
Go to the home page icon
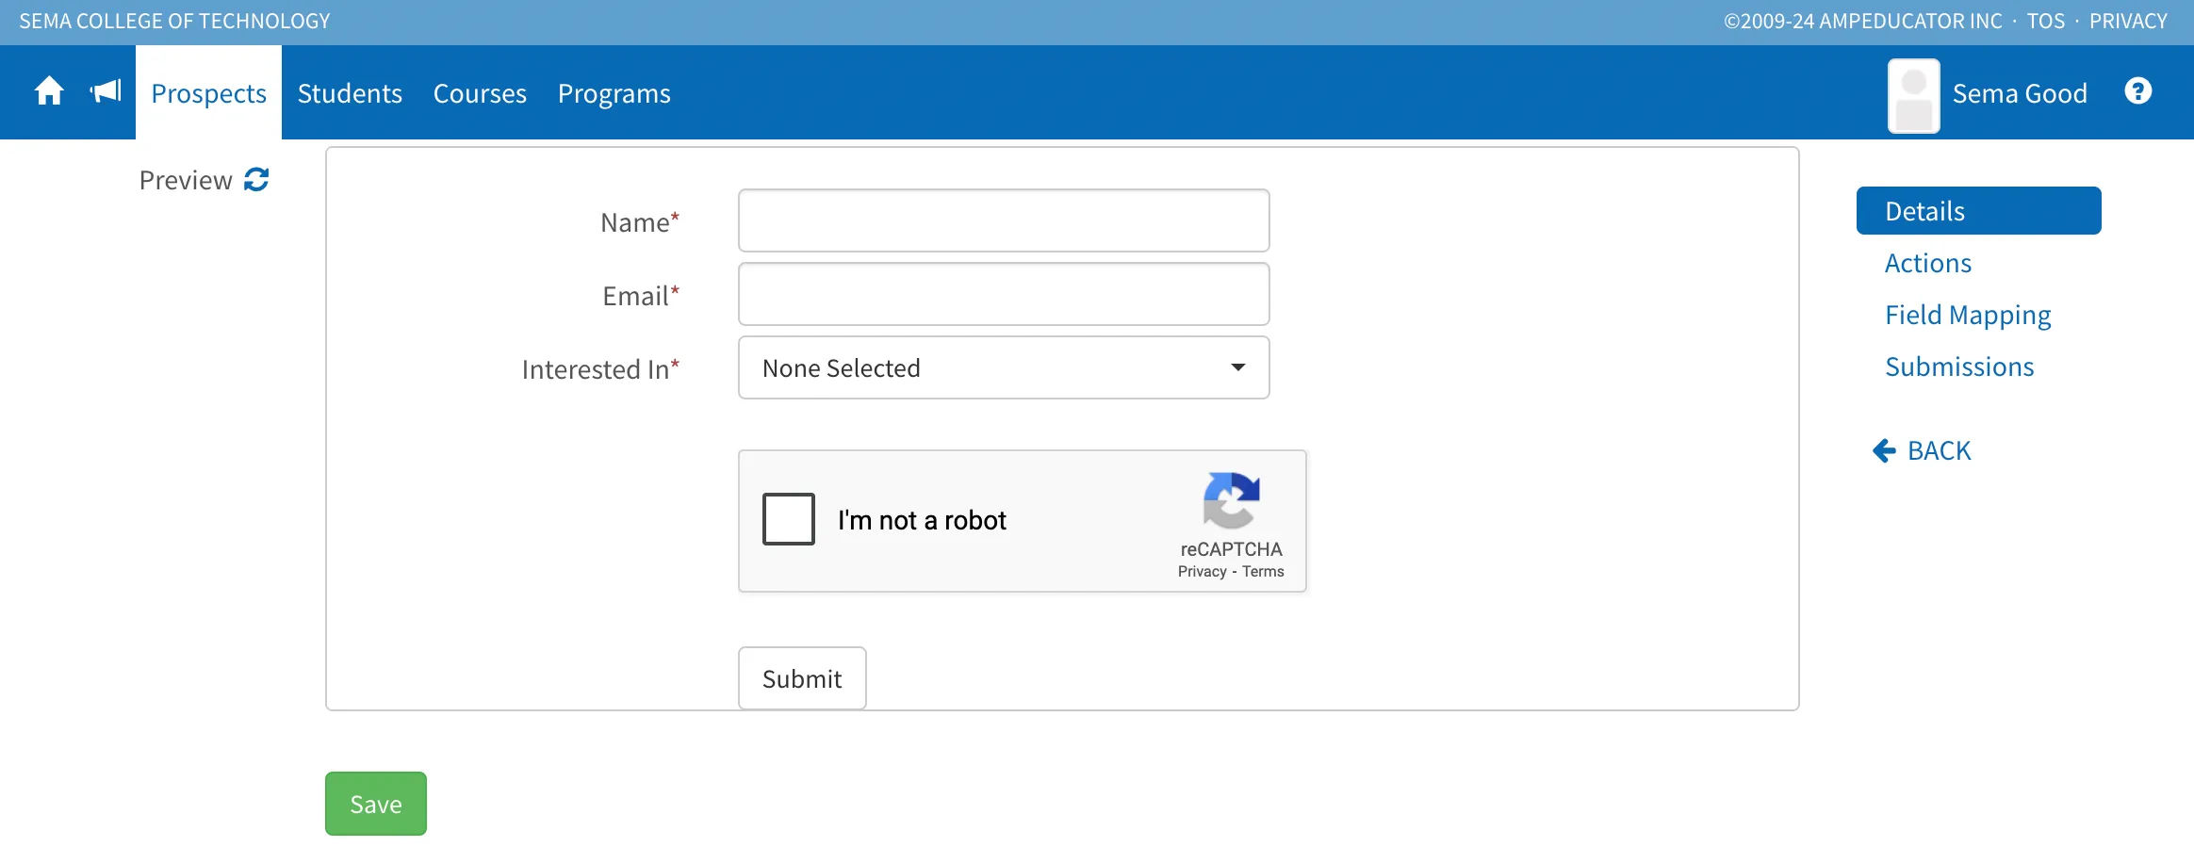click(x=49, y=91)
